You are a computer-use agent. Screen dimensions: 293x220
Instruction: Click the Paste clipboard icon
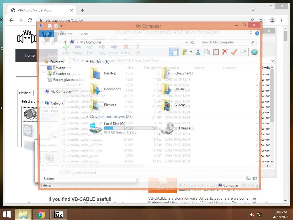coord(216,52)
